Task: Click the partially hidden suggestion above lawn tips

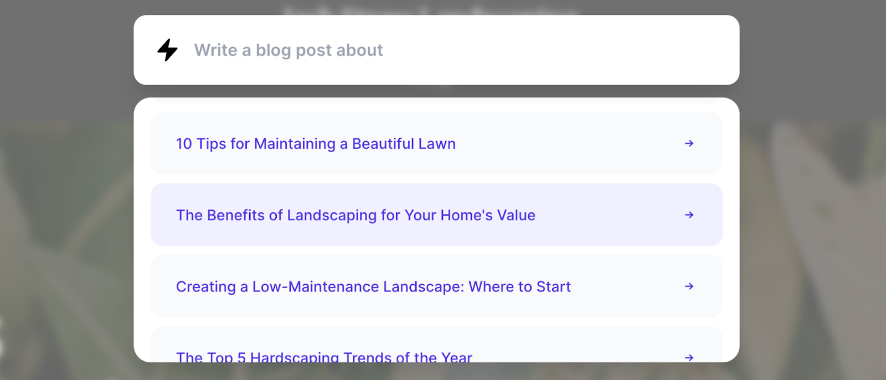Action: tap(436, 101)
